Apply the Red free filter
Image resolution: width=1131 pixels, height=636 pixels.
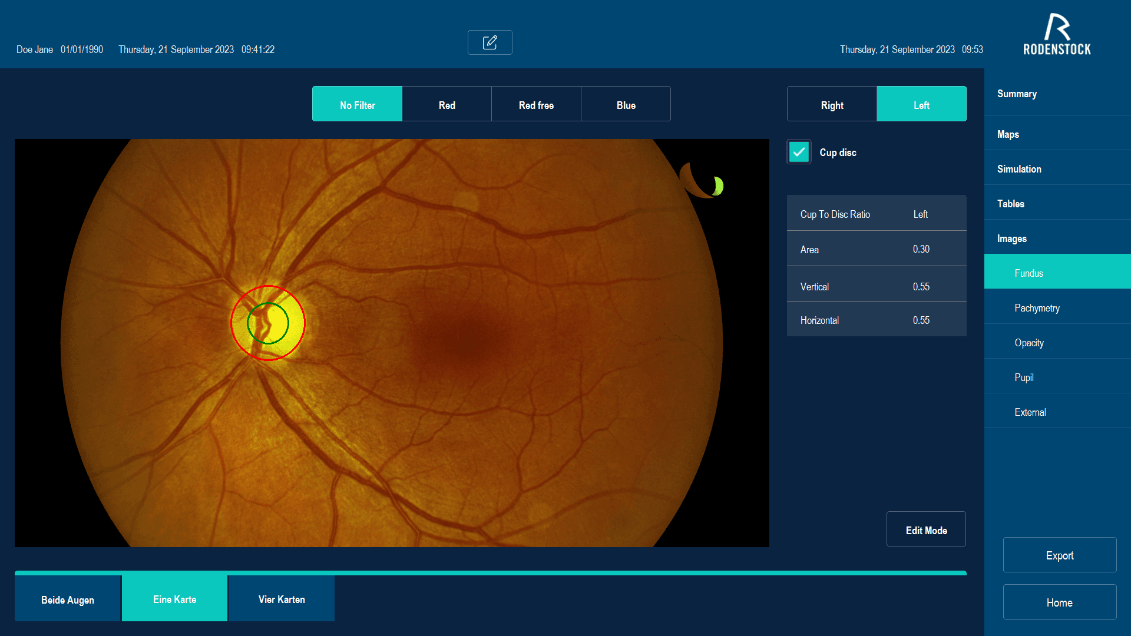pyautogui.click(x=536, y=104)
